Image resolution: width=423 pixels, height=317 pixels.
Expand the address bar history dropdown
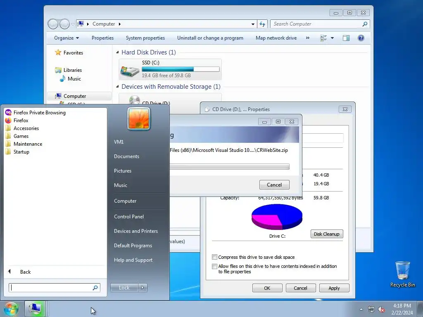coord(253,24)
